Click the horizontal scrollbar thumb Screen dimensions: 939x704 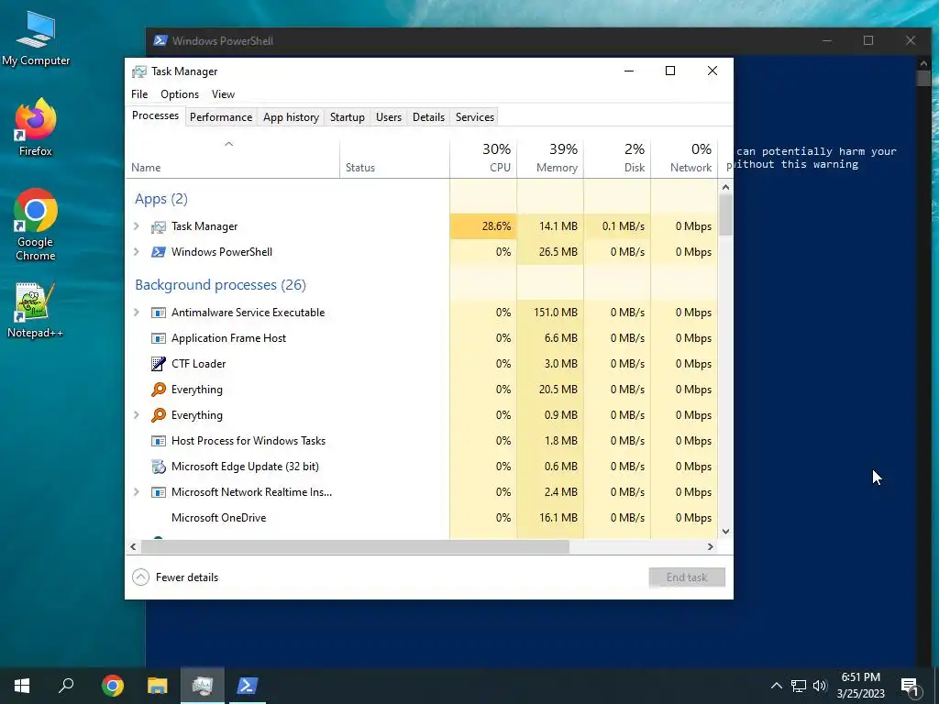pyautogui.click(x=355, y=546)
